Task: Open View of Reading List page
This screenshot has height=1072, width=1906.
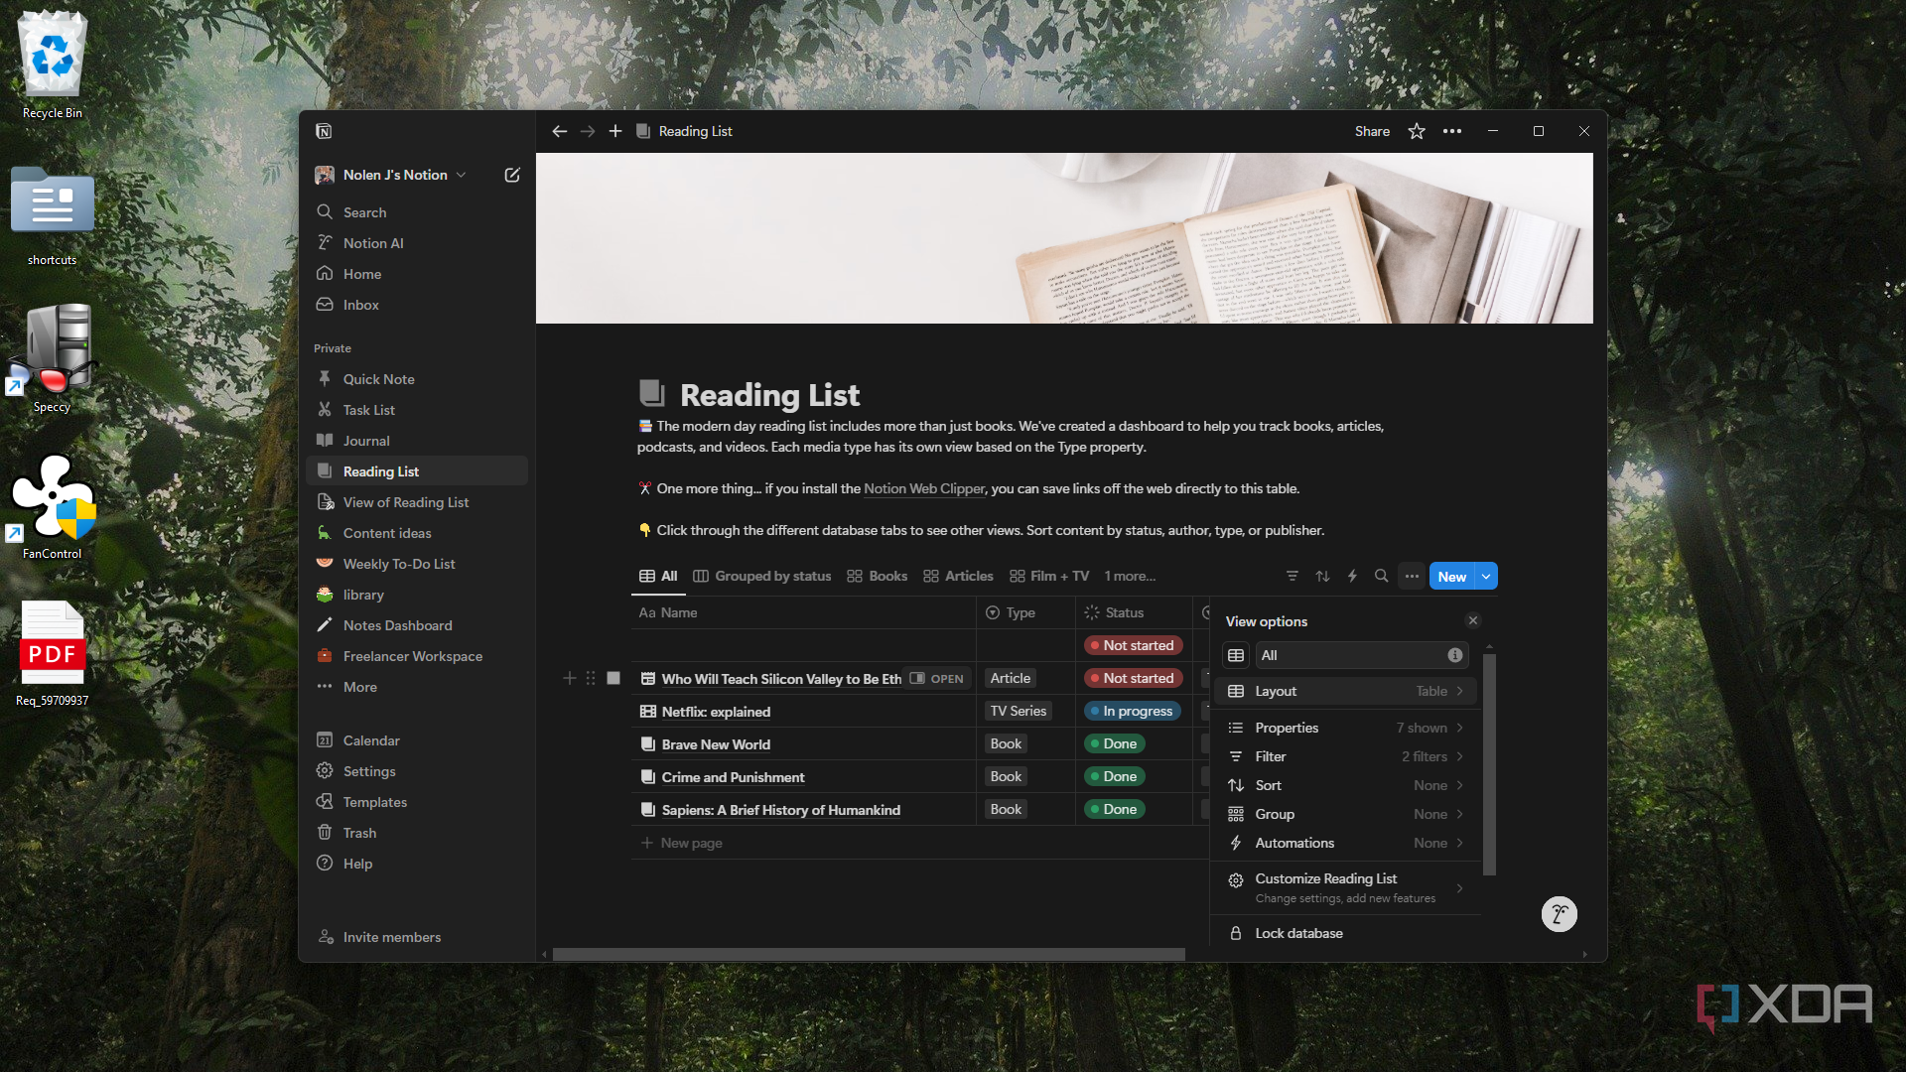Action: point(417,502)
